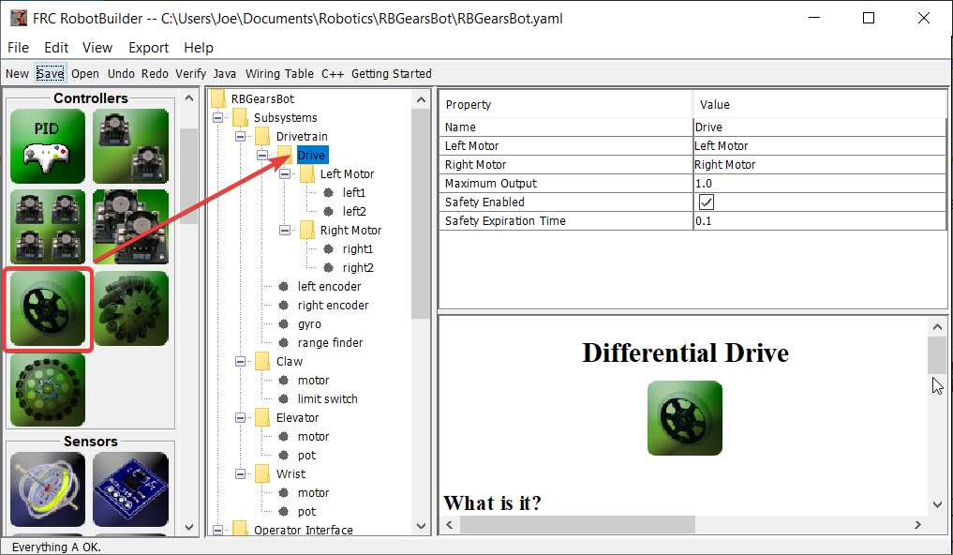Click the Right Motor property value
Image resolution: width=953 pixels, height=555 pixels.
819,165
